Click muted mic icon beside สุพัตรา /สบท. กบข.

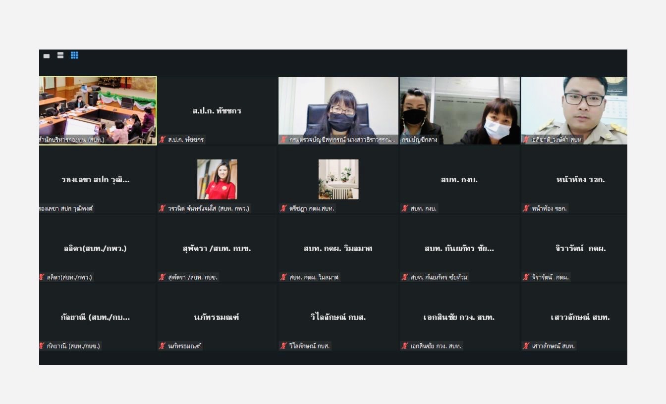(x=162, y=277)
